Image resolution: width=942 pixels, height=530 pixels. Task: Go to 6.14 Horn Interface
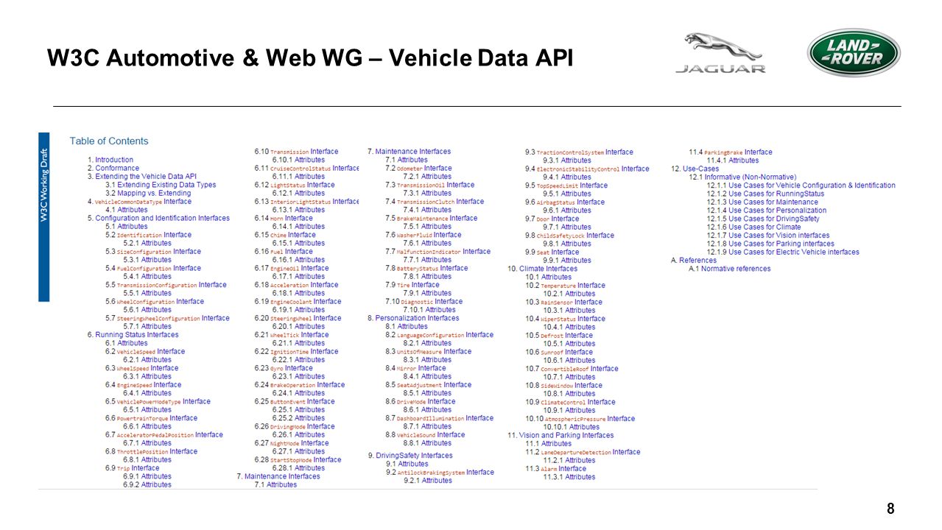pyautogui.click(x=284, y=218)
